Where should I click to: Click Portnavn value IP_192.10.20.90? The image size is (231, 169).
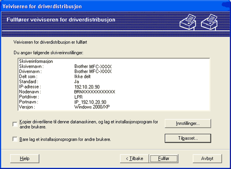90,102
